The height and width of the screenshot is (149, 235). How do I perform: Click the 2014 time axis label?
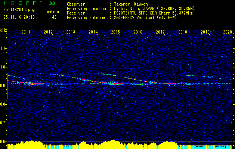(93, 32)
